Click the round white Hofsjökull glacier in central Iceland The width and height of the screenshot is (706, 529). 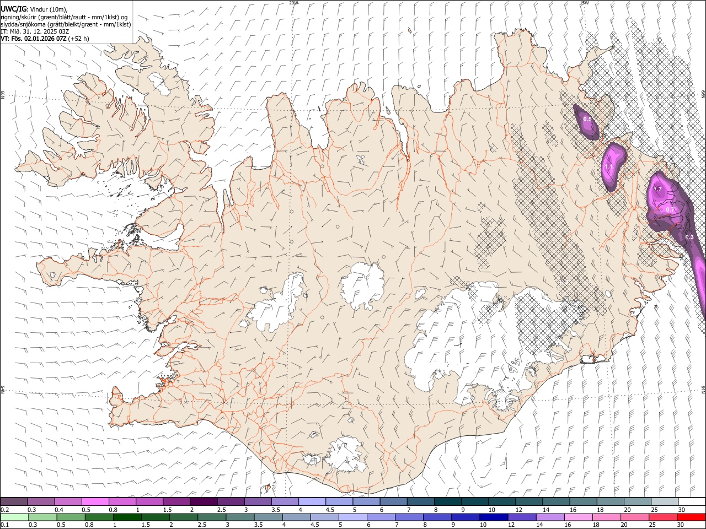click(x=362, y=285)
